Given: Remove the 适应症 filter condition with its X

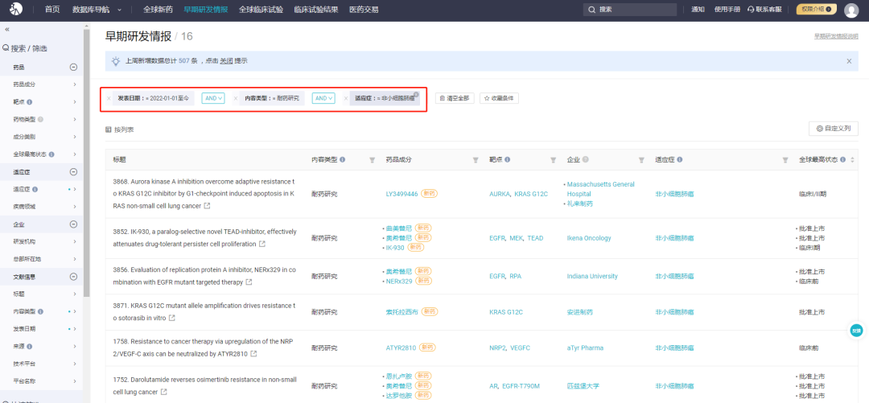Looking at the screenshot, I should pos(346,99).
